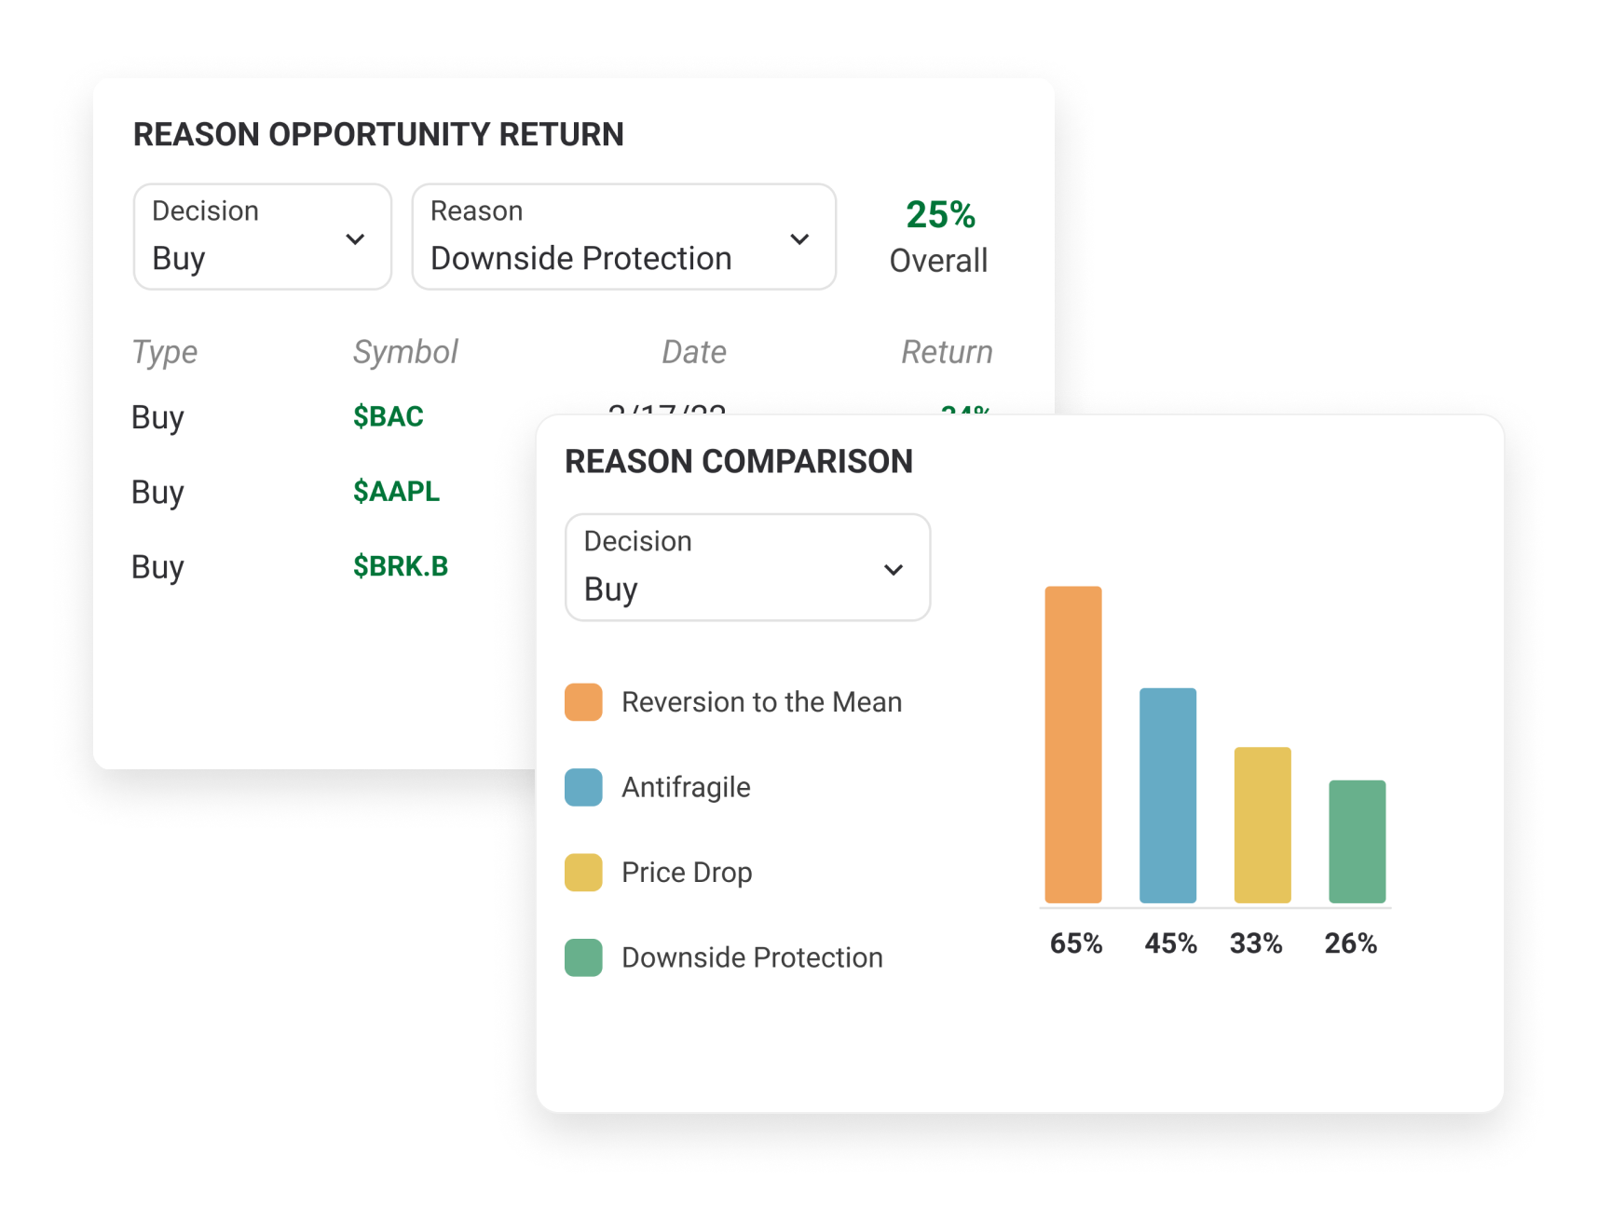This screenshot has width=1610, height=1207.
Task: Click the green Downside Protection legend swatch
Action: [583, 957]
